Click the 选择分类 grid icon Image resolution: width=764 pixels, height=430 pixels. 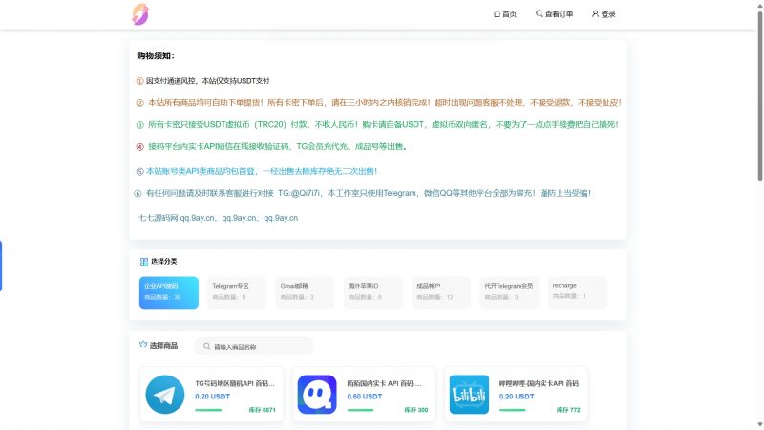tap(144, 262)
